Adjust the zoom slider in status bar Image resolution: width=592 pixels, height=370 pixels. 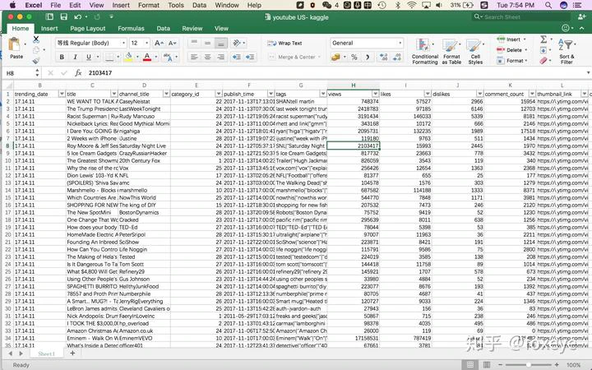tap(528, 365)
